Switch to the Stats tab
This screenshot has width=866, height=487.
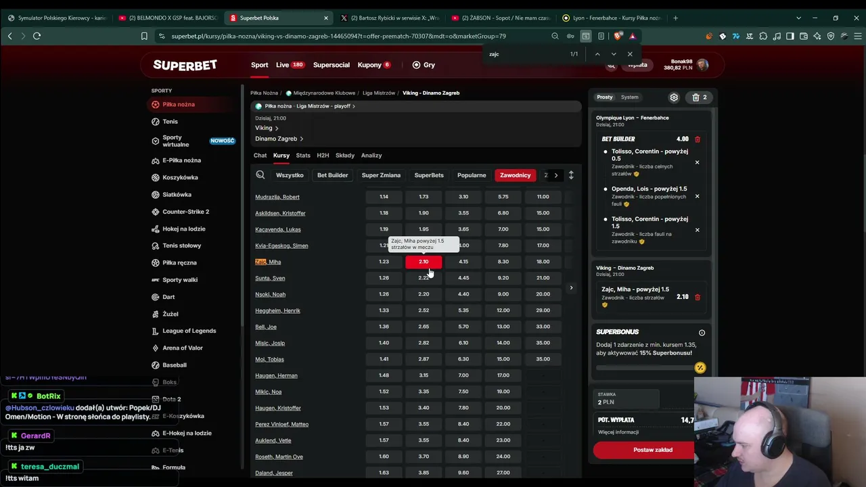tap(303, 156)
